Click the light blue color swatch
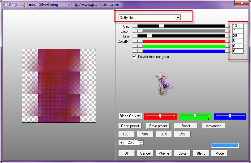The image size is (251, 163). (225, 145)
